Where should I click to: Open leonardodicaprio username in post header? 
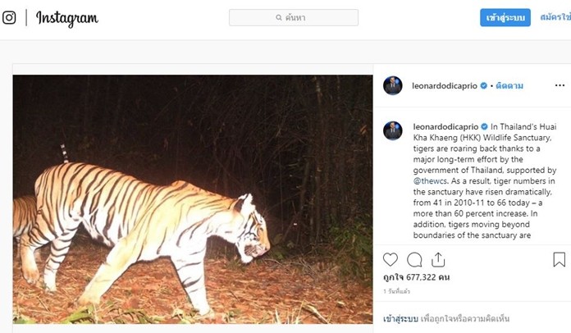point(445,85)
